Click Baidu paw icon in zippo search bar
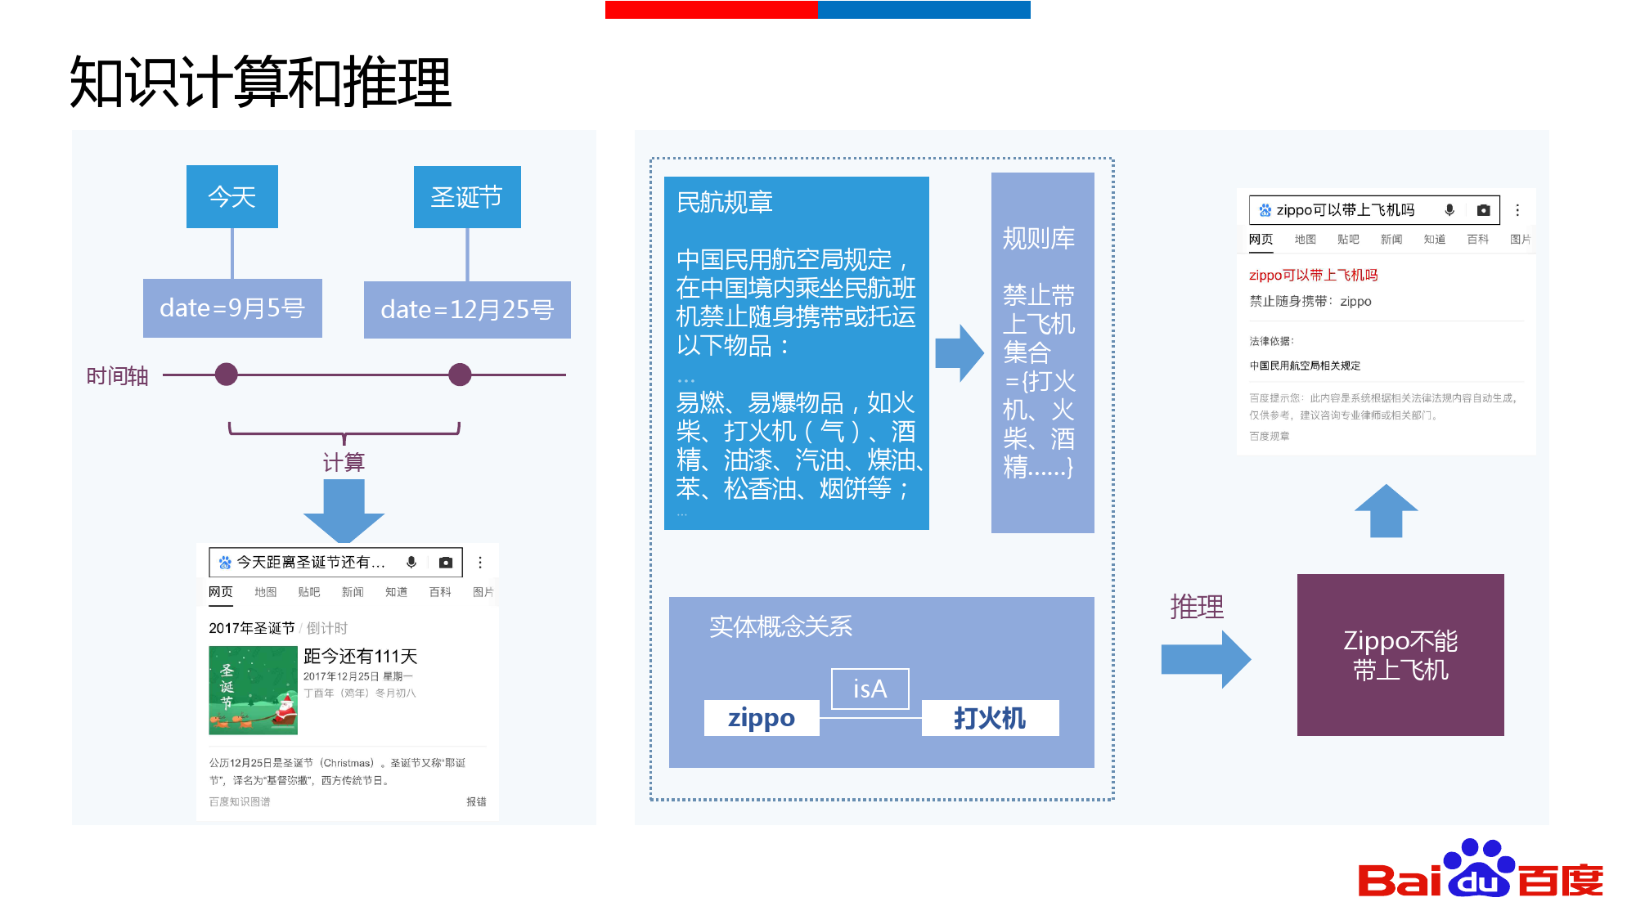This screenshot has height=920, width=1636. pos(1265,210)
